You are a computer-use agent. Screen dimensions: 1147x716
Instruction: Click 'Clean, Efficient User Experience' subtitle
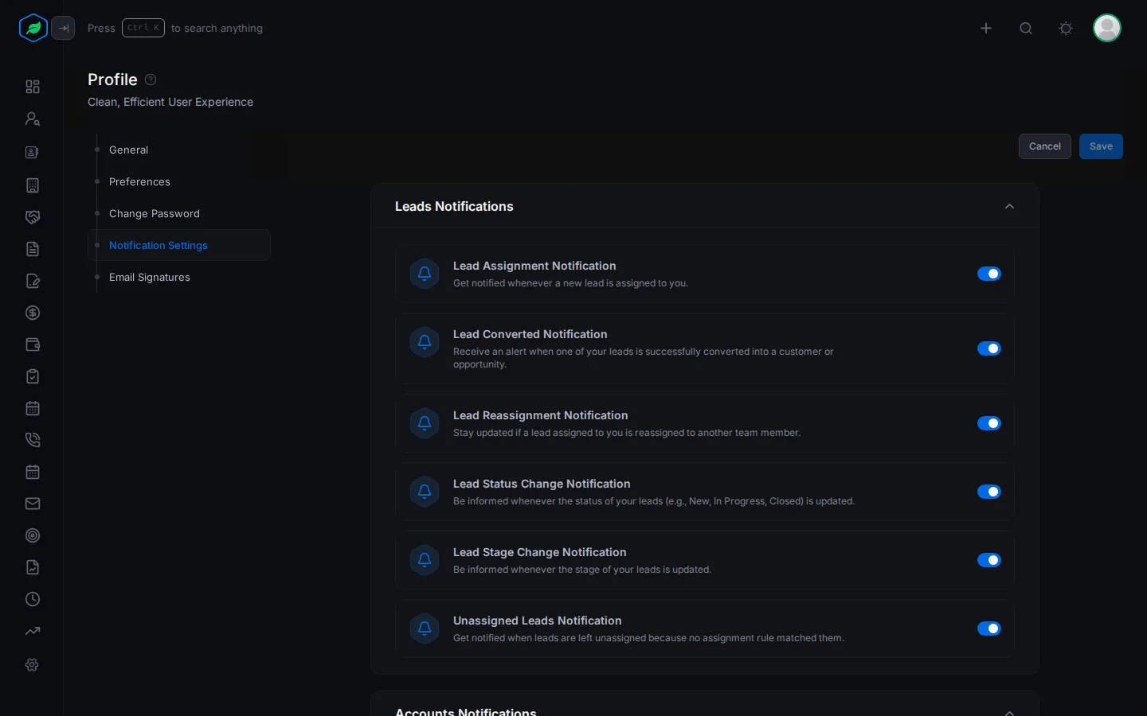tap(170, 102)
